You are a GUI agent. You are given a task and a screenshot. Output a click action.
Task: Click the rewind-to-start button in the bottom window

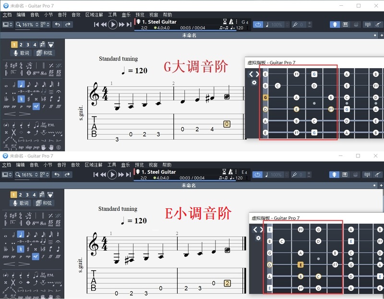[x=96, y=175]
